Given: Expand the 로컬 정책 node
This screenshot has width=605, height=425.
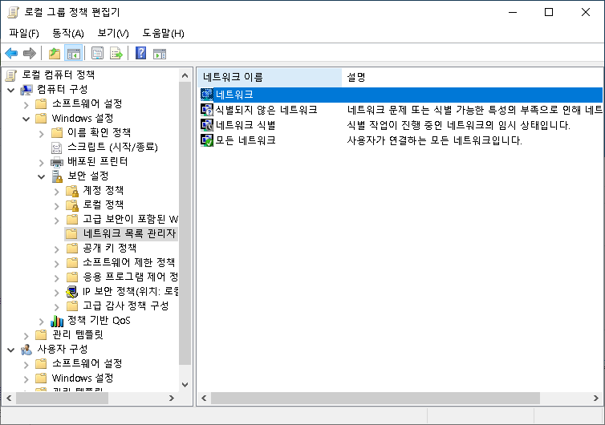Looking at the screenshot, I should click(57, 205).
